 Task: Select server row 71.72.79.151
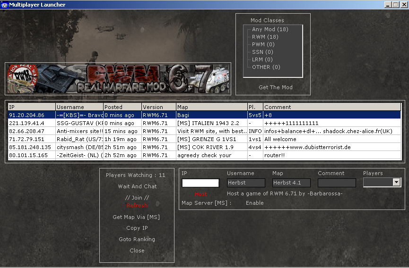(204, 139)
